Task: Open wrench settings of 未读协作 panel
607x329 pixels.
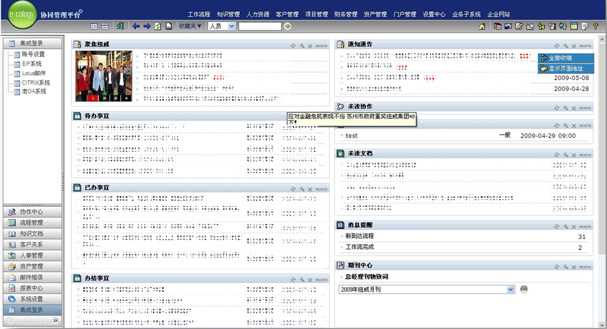Action: coord(566,108)
